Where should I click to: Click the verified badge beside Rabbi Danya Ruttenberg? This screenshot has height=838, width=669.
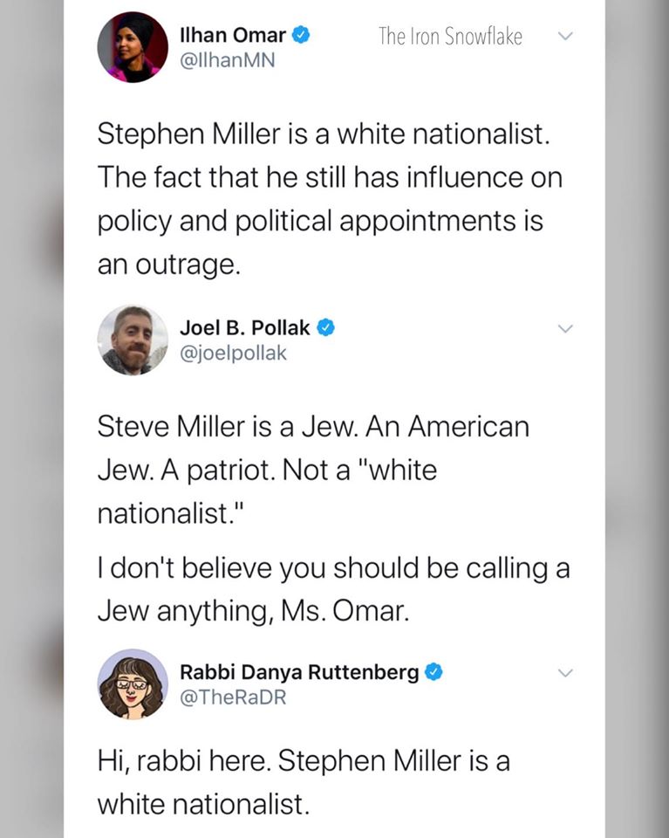point(435,672)
